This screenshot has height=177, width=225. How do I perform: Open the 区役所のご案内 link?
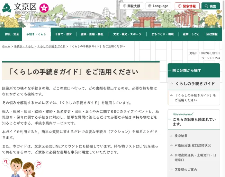(x=186, y=170)
